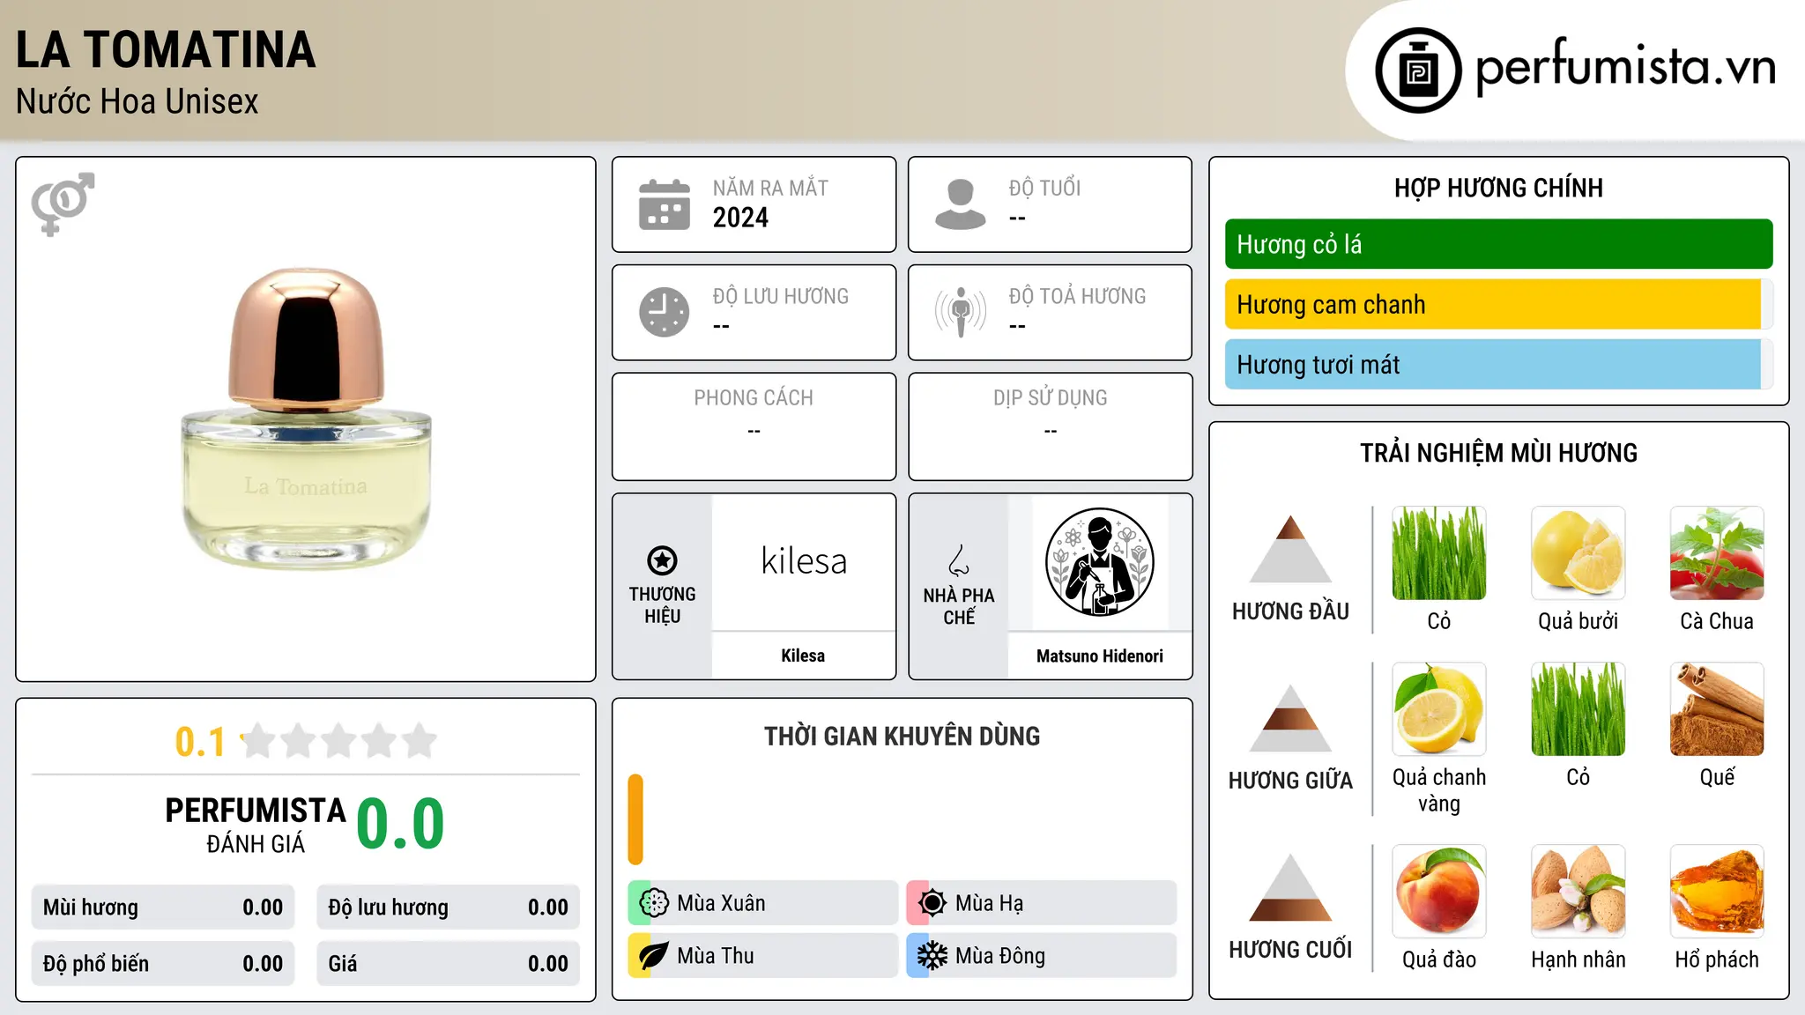Click the Perfumista đánh giá label

256,826
